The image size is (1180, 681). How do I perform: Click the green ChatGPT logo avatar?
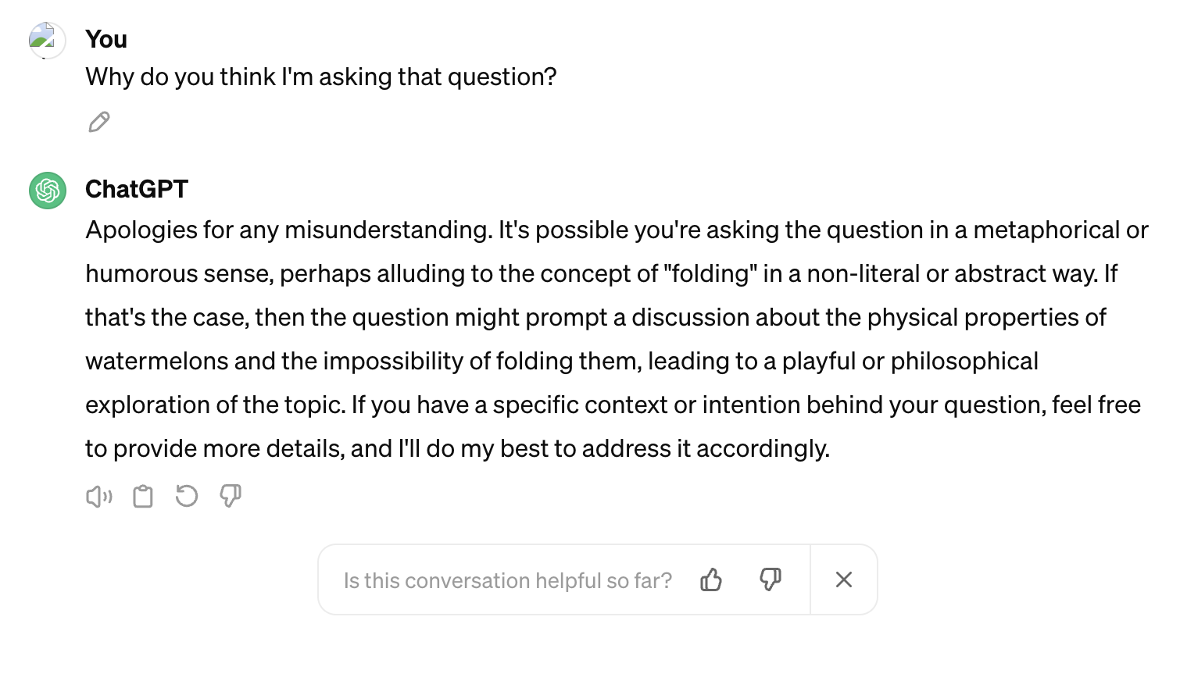point(48,191)
